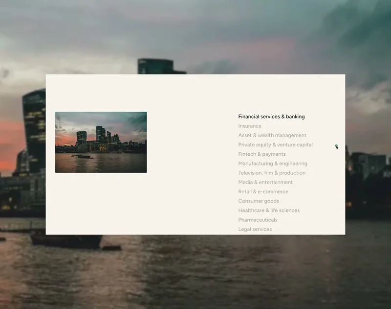
Task: Select Fintech & payments
Action: pyautogui.click(x=262, y=154)
